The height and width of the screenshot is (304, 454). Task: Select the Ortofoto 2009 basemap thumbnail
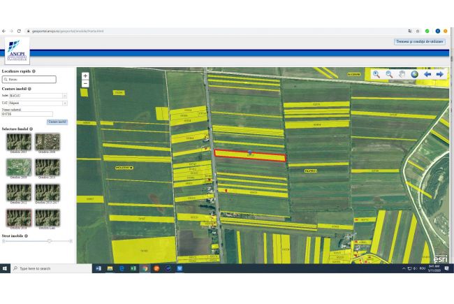click(x=19, y=167)
